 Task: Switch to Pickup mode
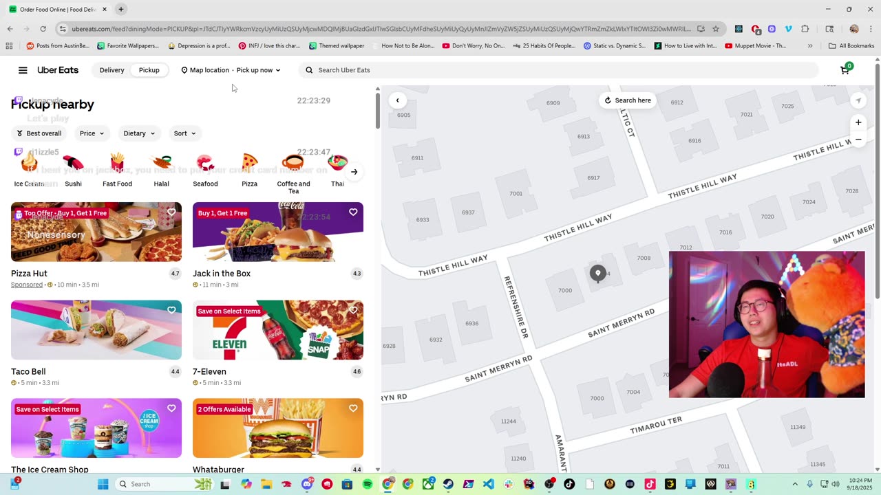pos(149,70)
